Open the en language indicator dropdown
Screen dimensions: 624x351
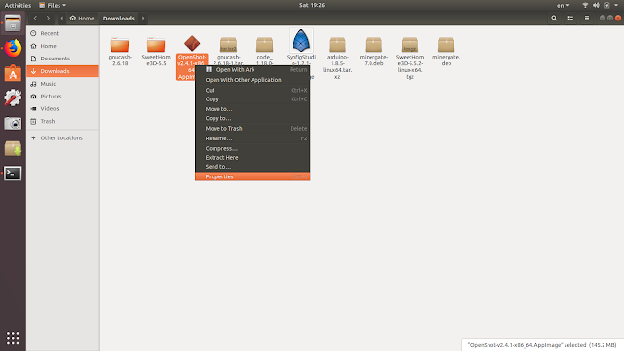click(563, 5)
